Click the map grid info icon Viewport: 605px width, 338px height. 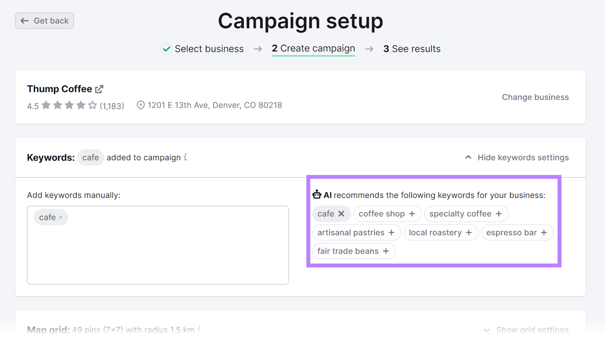coord(199,330)
